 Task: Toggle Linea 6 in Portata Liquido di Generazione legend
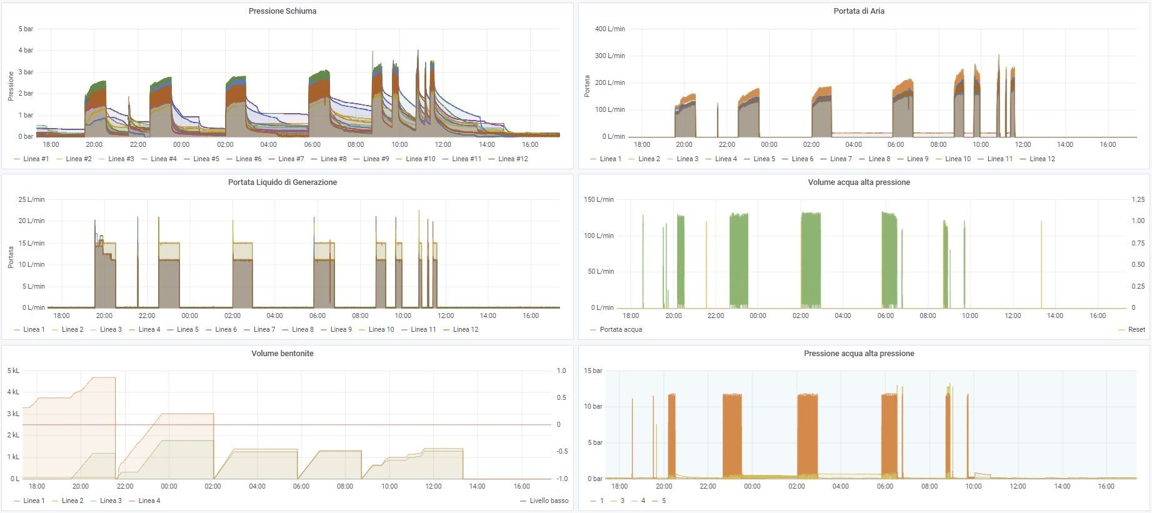point(226,329)
